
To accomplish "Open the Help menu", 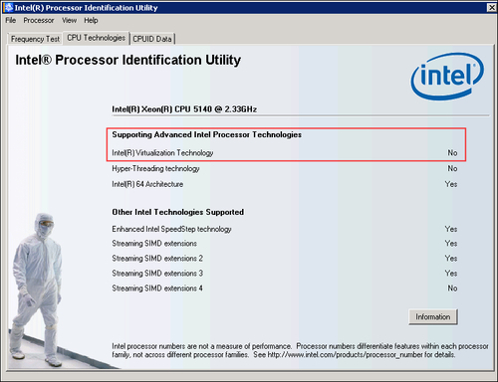I will coord(91,21).
